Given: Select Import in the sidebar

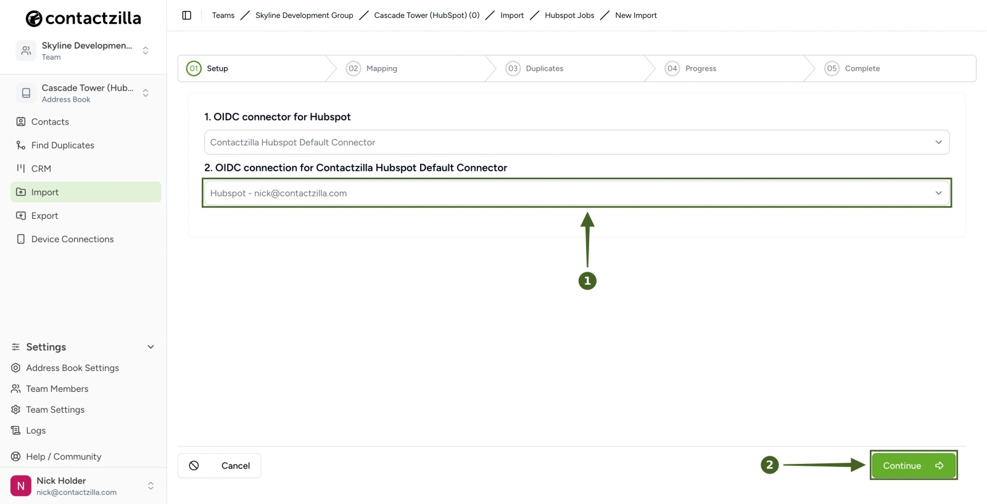Looking at the screenshot, I should pos(86,192).
